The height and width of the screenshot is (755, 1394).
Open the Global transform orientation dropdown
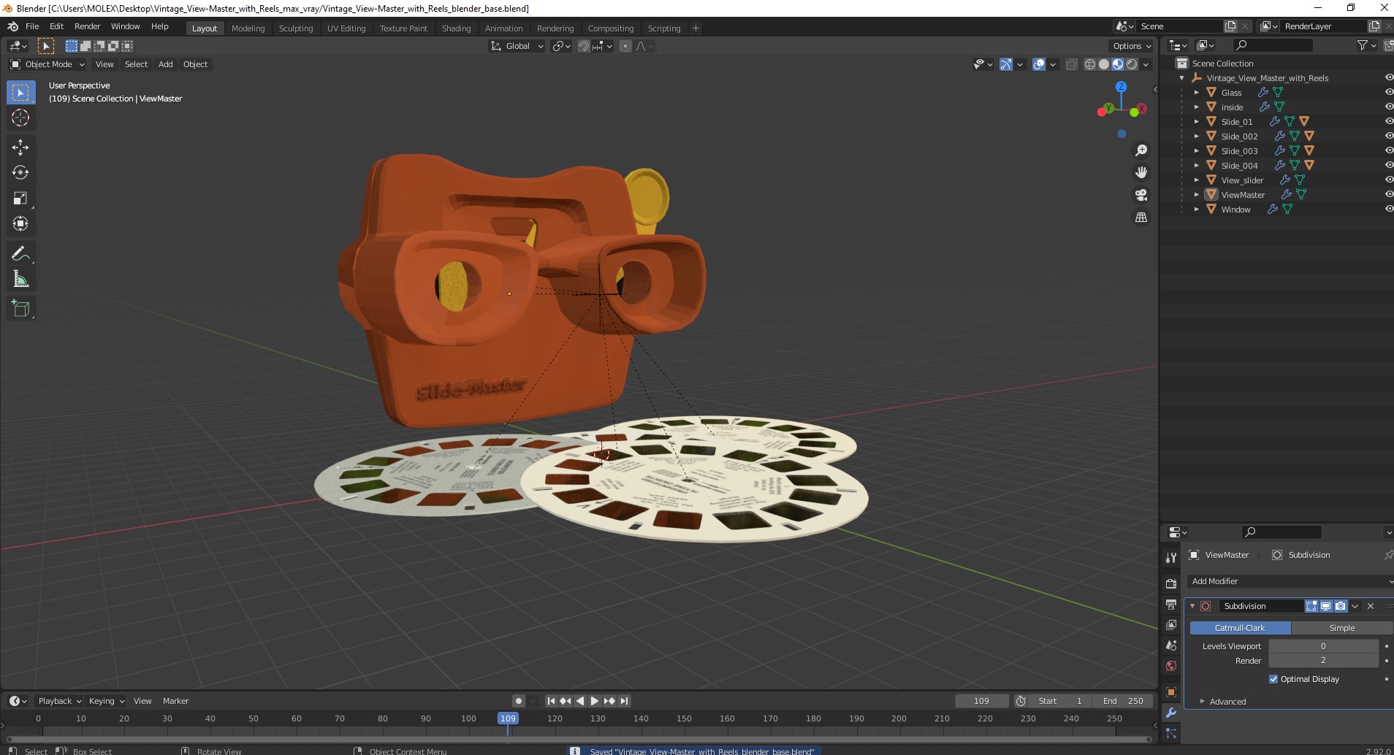517,46
